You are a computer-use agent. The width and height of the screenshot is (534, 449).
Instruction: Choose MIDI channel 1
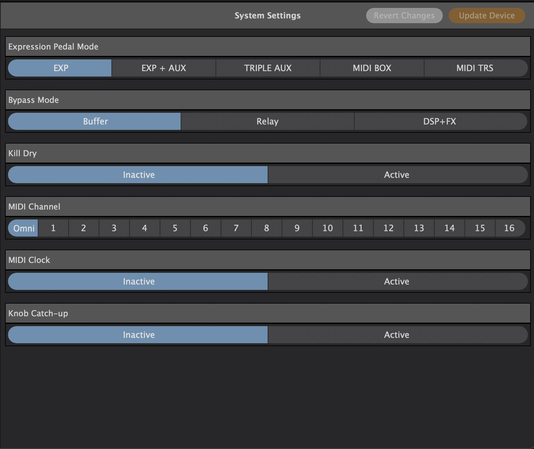click(x=53, y=228)
